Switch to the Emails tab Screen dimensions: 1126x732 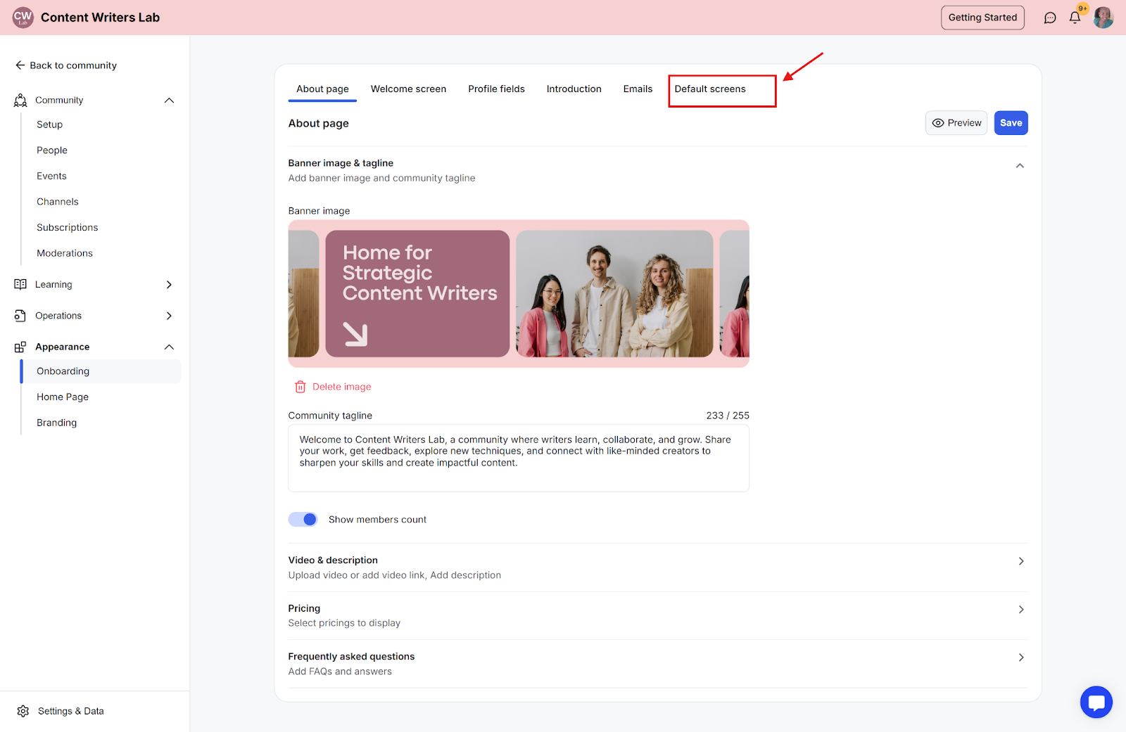[638, 89]
